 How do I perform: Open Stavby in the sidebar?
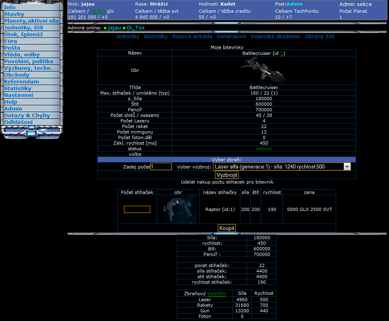[14, 14]
